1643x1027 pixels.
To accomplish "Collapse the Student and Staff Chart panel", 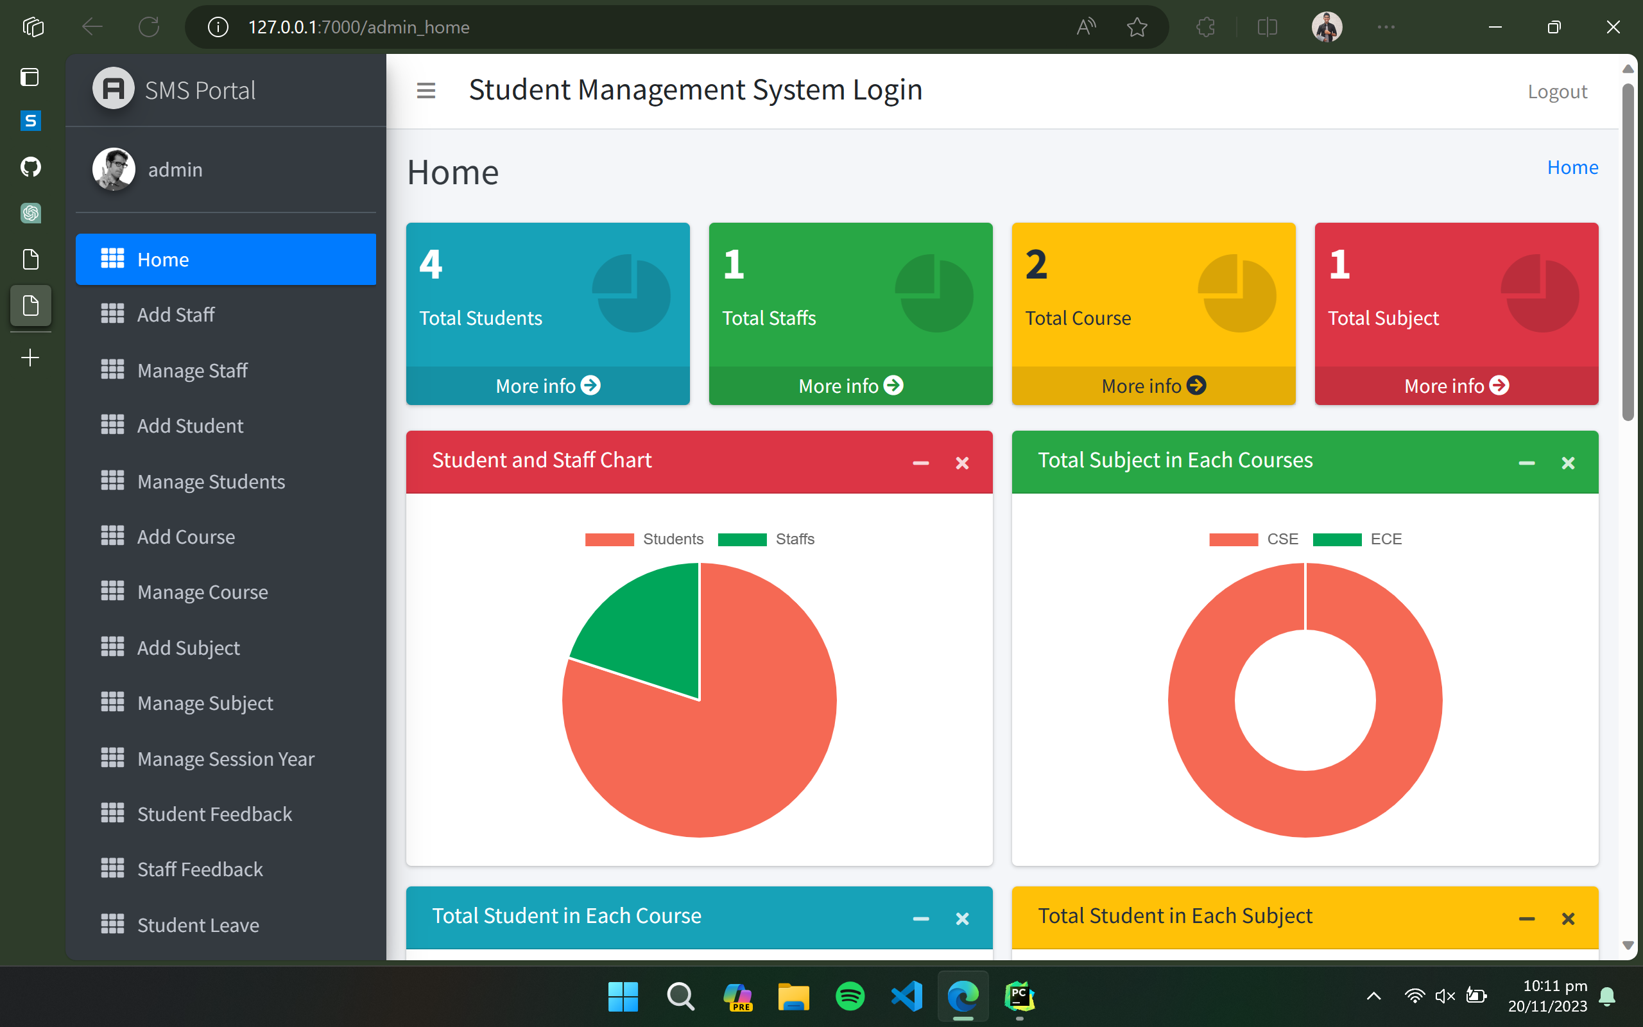I will (920, 463).
